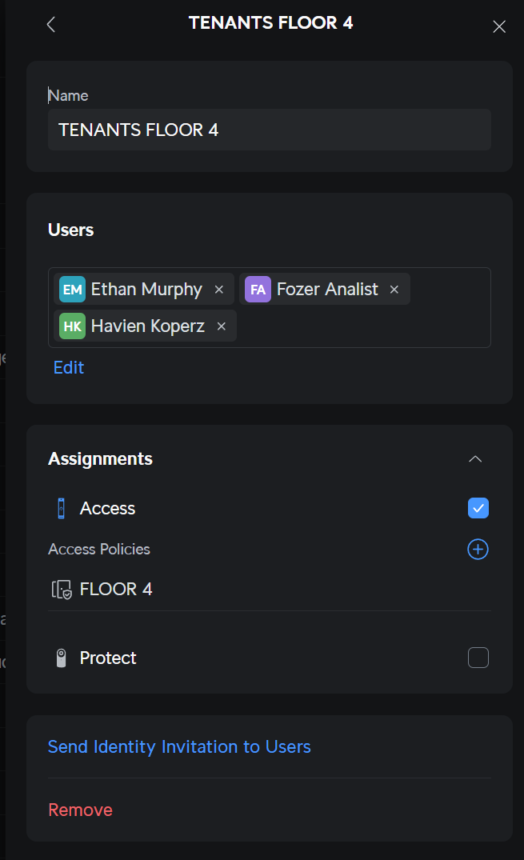Click the Name input field

tap(269, 130)
